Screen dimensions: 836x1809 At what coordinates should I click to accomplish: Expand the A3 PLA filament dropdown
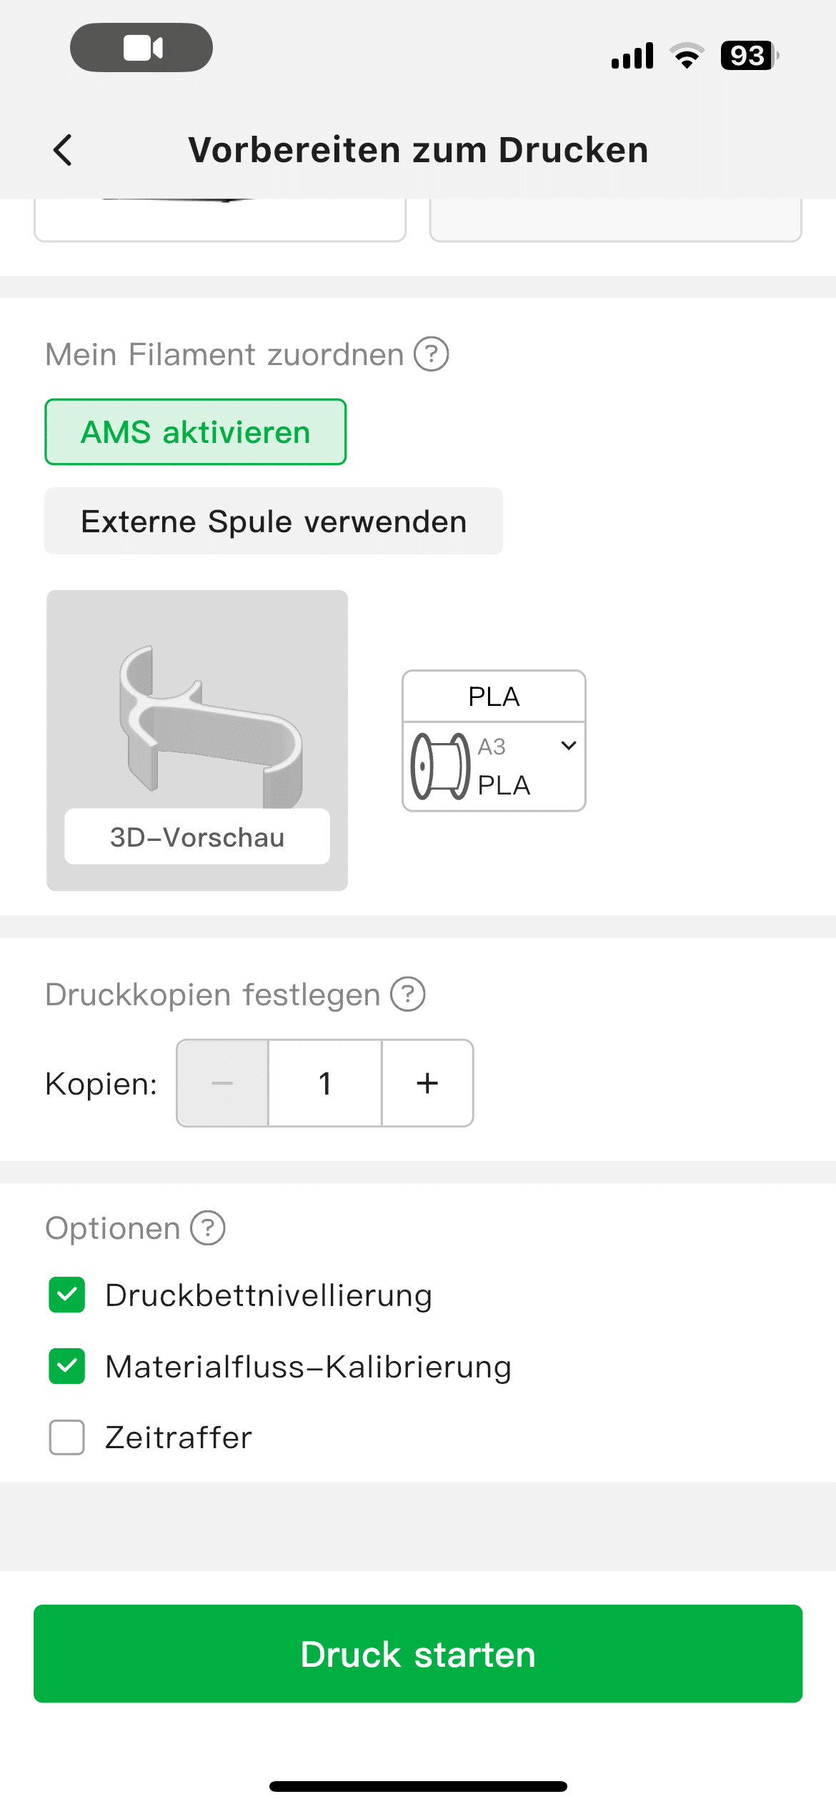coord(568,746)
